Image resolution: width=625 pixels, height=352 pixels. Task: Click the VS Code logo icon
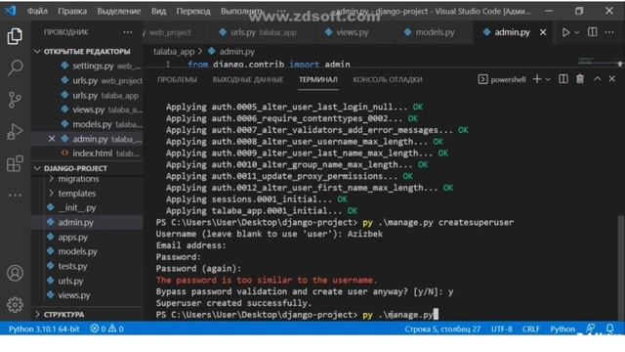pos(11,11)
